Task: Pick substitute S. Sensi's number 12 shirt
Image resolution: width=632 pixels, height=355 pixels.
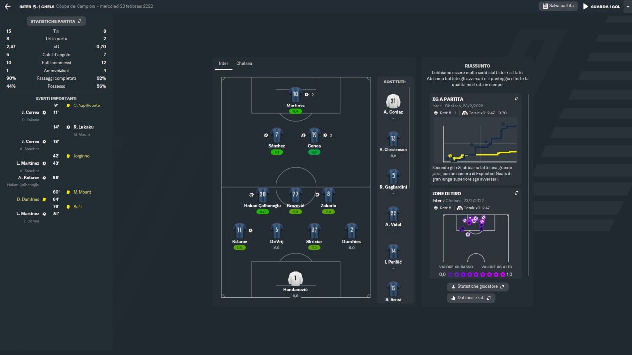Action: click(393, 288)
